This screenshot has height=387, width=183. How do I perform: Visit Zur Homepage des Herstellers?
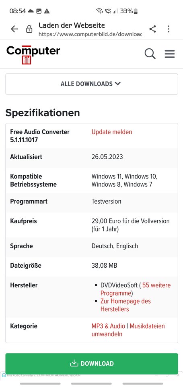(x=125, y=305)
